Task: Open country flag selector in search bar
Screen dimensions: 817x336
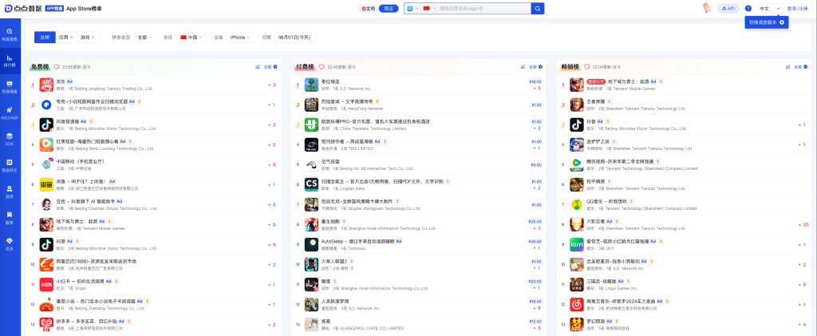Action: (x=428, y=8)
